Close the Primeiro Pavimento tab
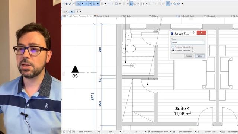This screenshot has width=238, height=134. click(x=92, y=16)
